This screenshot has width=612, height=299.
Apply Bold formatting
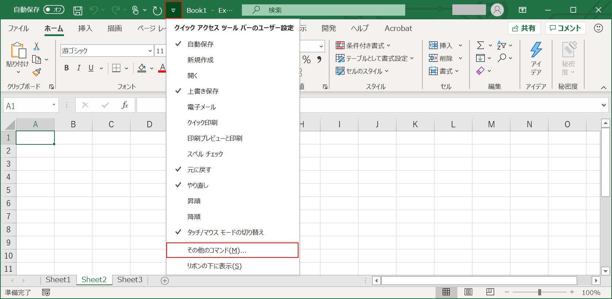66,68
